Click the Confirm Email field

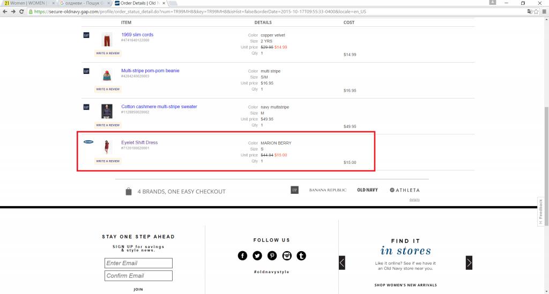tap(138, 276)
